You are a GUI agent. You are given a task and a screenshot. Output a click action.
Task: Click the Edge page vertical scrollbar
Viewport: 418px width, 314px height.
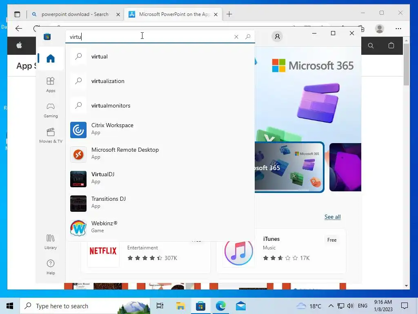(x=406, y=64)
